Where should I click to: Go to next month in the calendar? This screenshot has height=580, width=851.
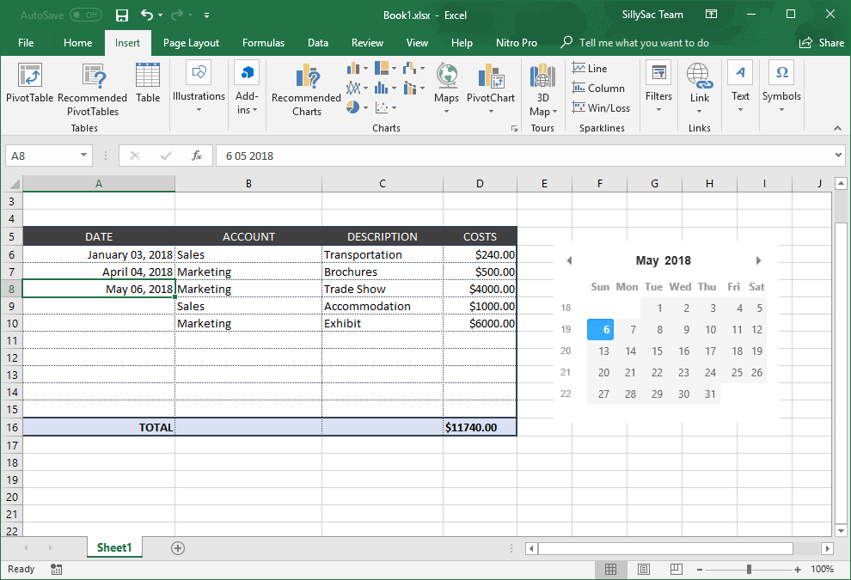point(758,260)
